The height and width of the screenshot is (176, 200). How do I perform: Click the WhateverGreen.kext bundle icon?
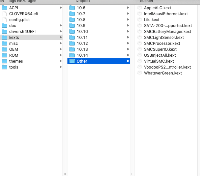(x=139, y=73)
